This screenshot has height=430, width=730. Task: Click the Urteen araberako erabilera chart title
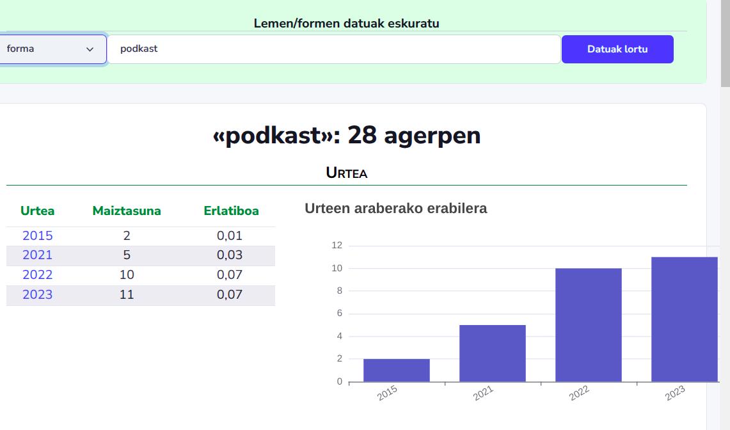(x=396, y=208)
